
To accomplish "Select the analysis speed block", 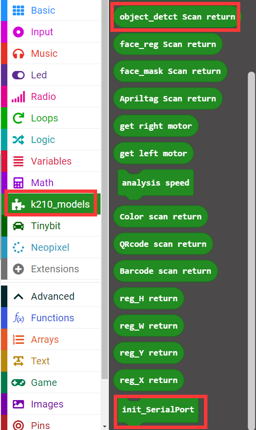I will pyautogui.click(x=155, y=183).
